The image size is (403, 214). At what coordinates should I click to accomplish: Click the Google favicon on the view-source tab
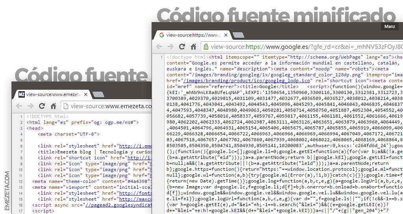tap(162, 35)
